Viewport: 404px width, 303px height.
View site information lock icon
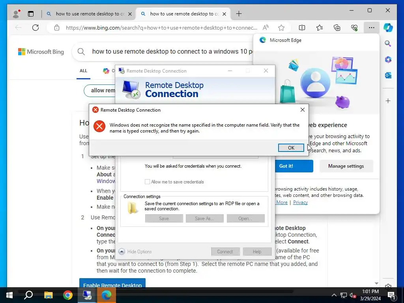(x=57, y=28)
